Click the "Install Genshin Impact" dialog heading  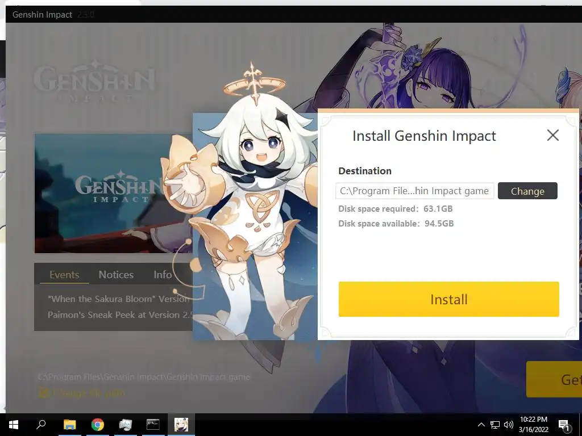424,136
